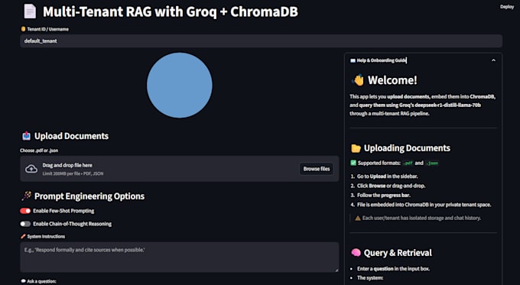The image size is (520, 285).
Task: Click 'Enter a question in the input box' bullet
Action: point(393,269)
